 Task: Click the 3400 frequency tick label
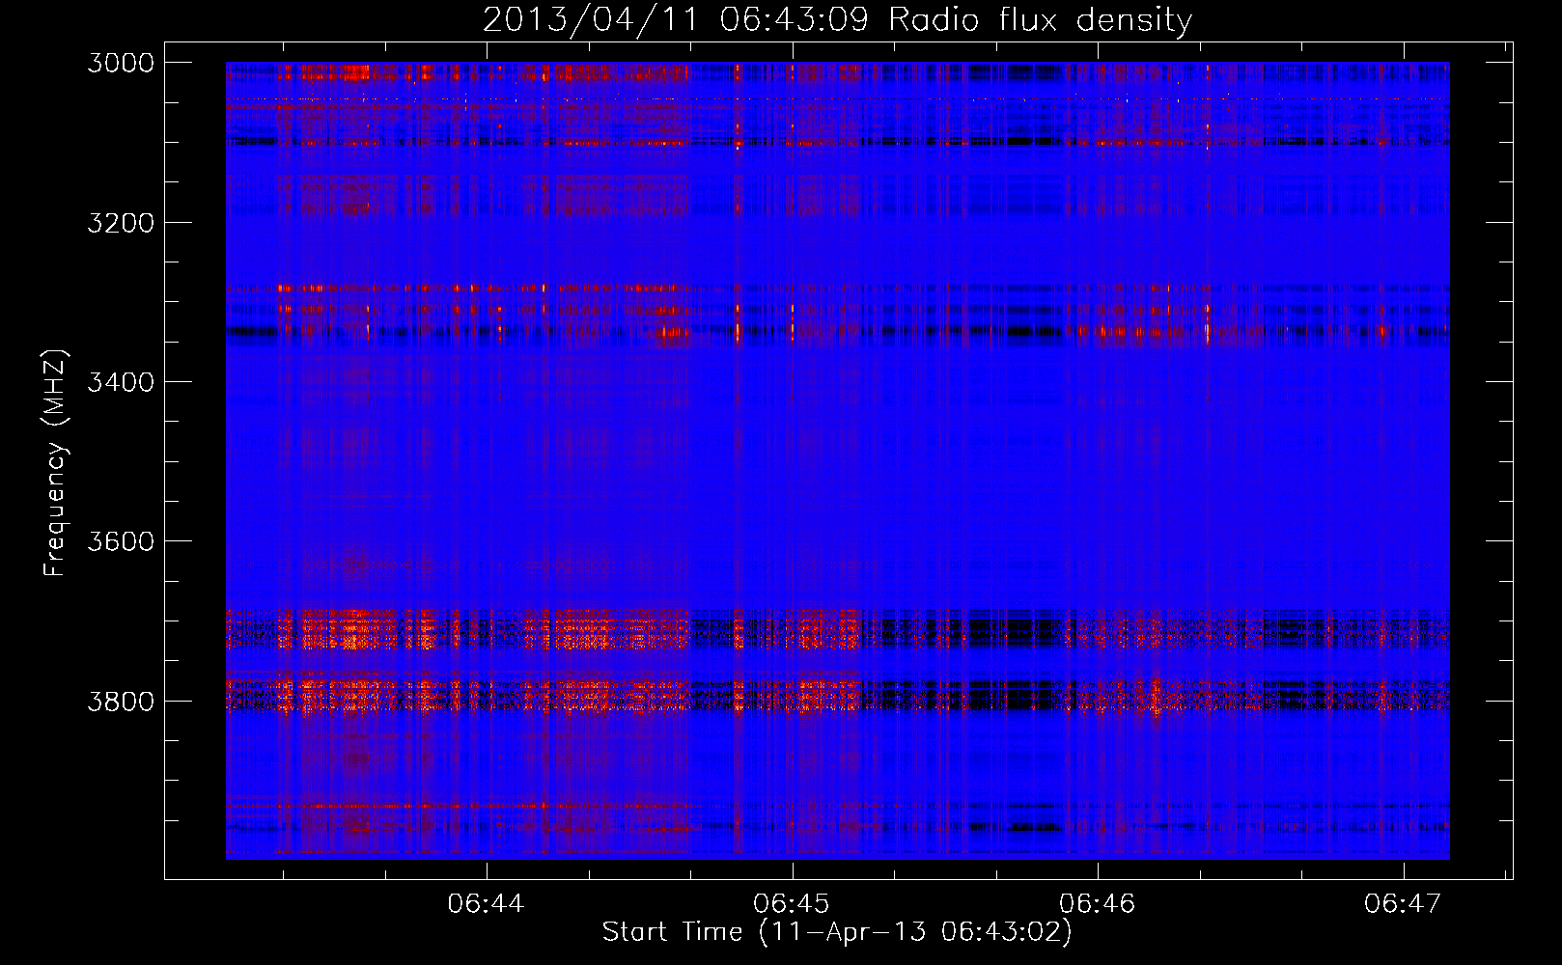(x=121, y=382)
